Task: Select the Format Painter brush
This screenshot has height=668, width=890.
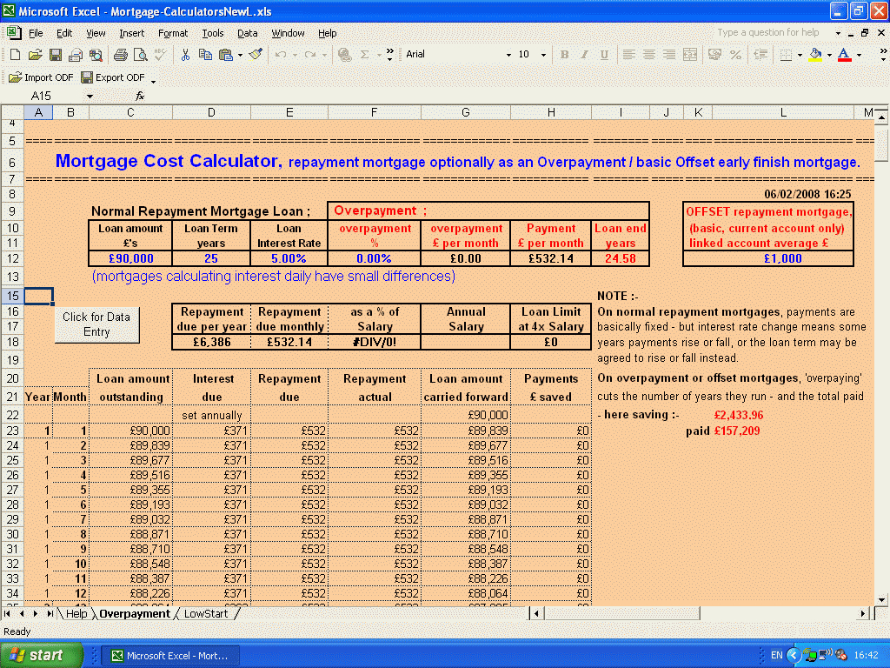Action: (x=255, y=55)
